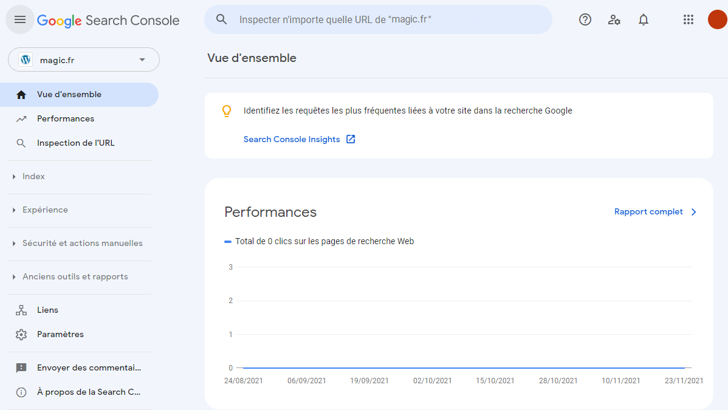Click the 23/11/2021 date label on the chart
728x410 pixels.
(684, 381)
